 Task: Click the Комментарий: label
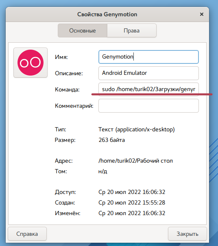point(74,106)
